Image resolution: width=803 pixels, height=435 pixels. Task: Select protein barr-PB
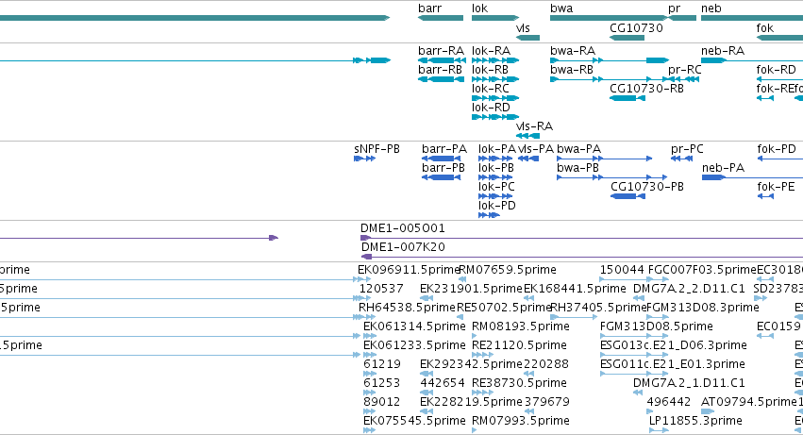click(441, 177)
